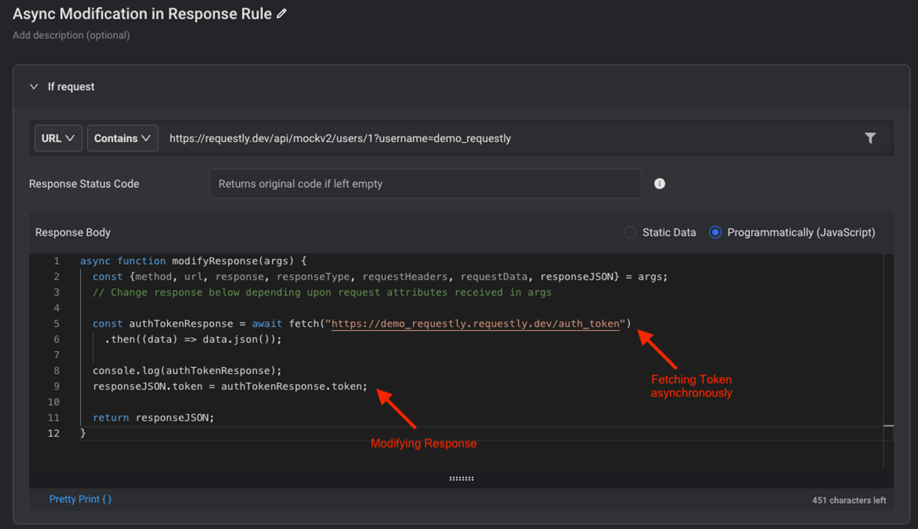Click Add description (optional)
The height and width of the screenshot is (529, 918).
(71, 35)
